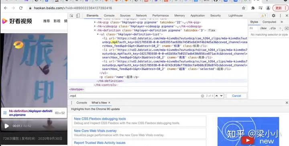Click the warnings badge showing 1
Image resolution: width=289 pixels, height=146 pixels.
tap(264, 16)
